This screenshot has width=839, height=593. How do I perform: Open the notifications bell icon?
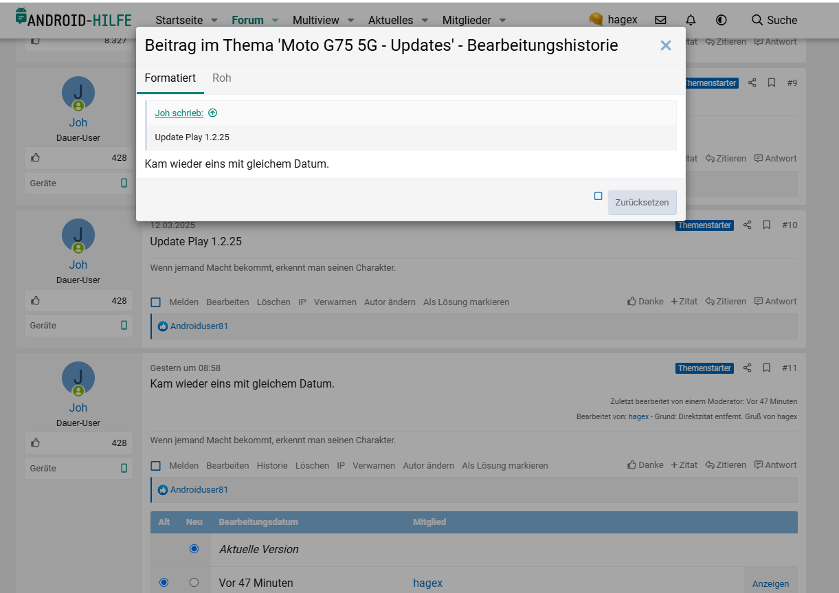(x=691, y=20)
